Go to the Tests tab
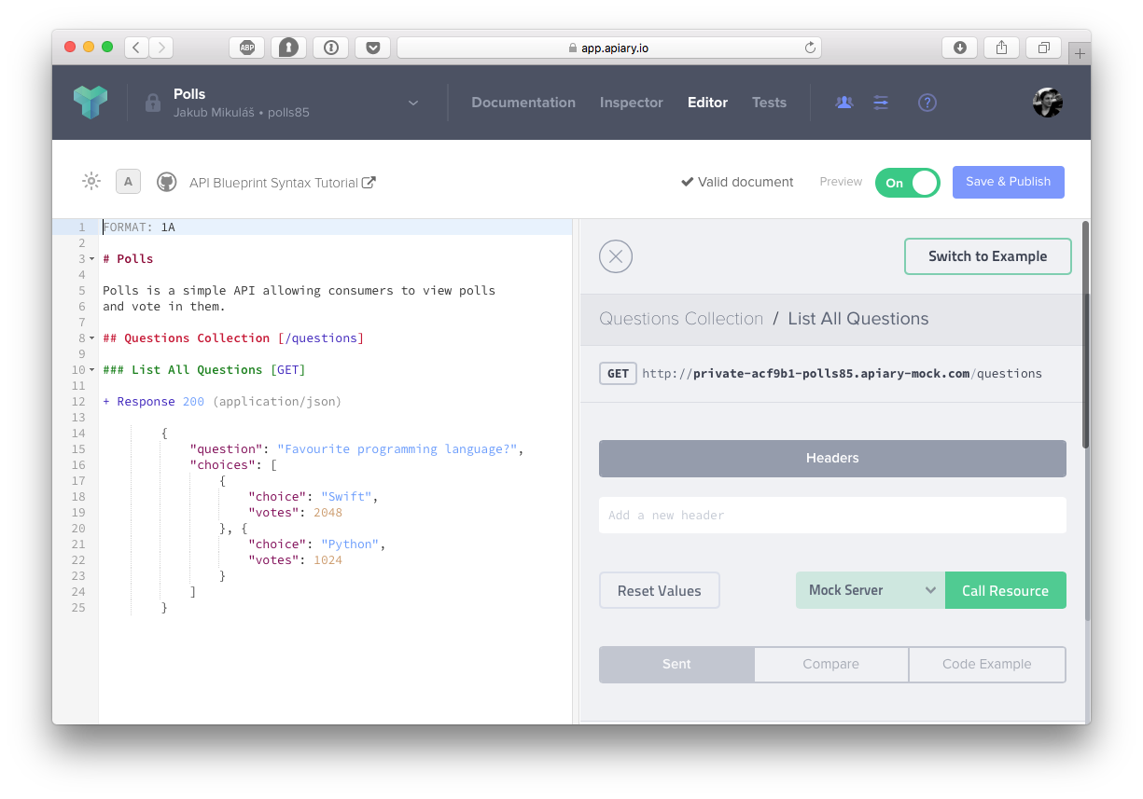Image resolution: width=1143 pixels, height=799 pixels. pyautogui.click(x=769, y=103)
